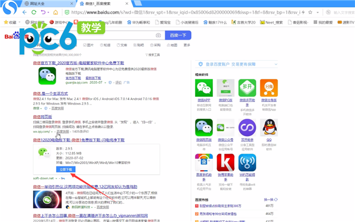
Task: Open the 小说猪猪后 bookmark
Action: [x=187, y=22]
